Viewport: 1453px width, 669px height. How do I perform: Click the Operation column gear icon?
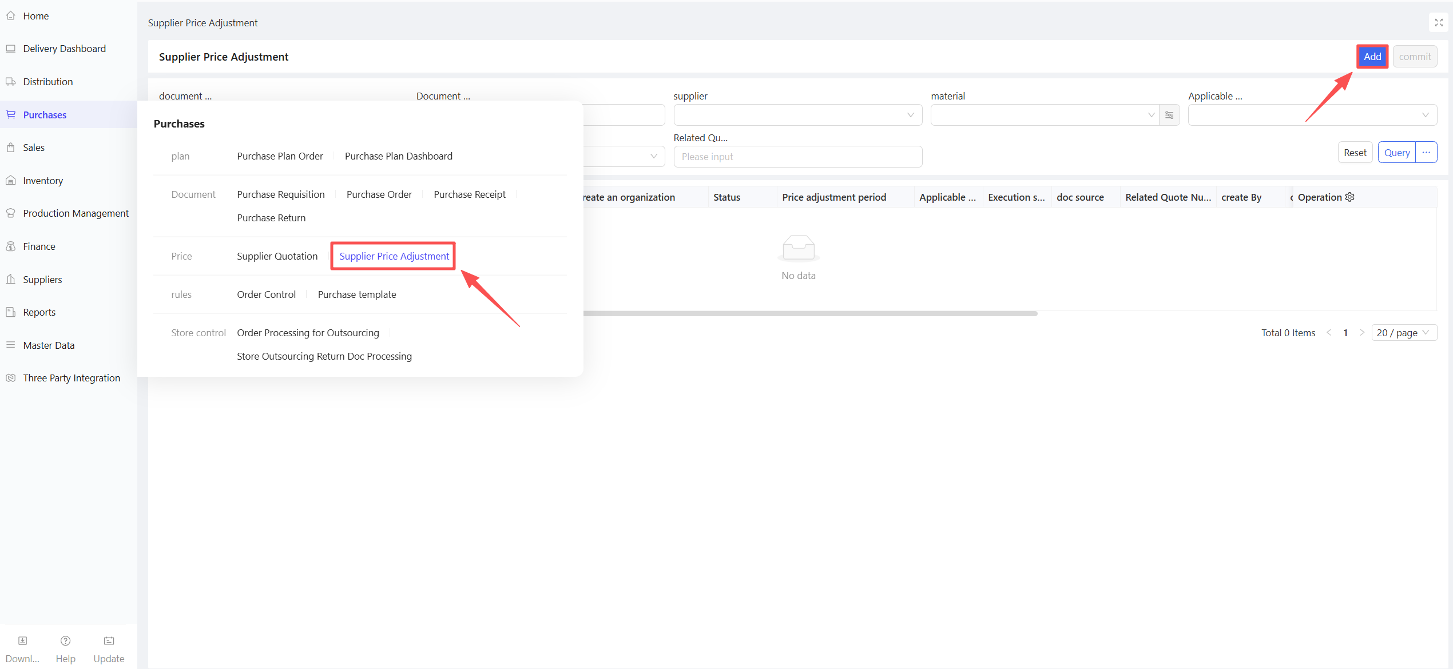(1349, 197)
